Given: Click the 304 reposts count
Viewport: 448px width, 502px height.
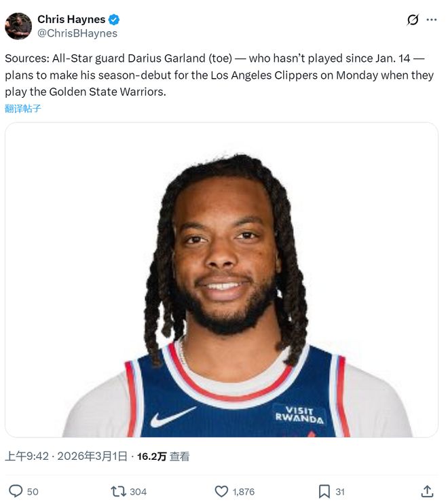Looking at the screenshot, I should 138,491.
